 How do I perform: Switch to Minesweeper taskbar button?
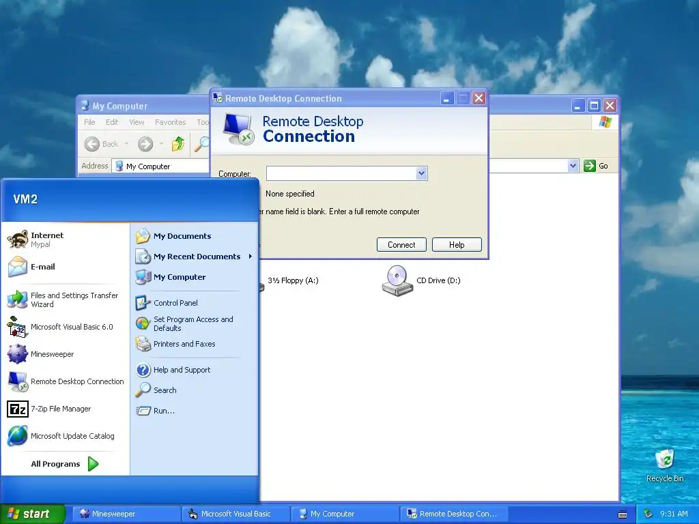pyautogui.click(x=126, y=514)
